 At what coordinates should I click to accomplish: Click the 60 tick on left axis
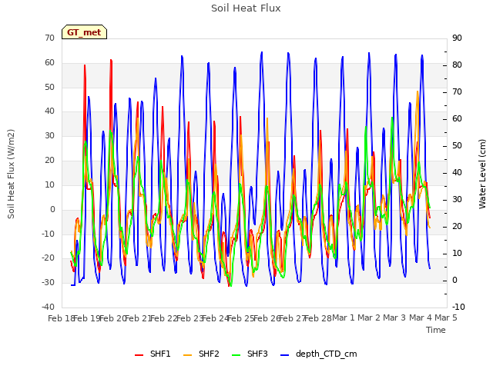[49, 63]
